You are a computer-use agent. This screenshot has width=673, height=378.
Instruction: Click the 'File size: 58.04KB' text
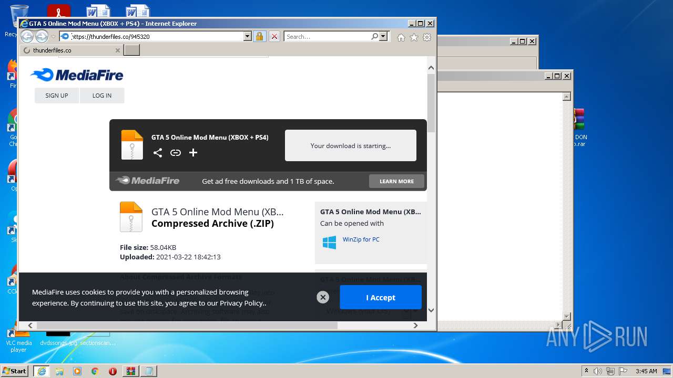click(x=148, y=247)
